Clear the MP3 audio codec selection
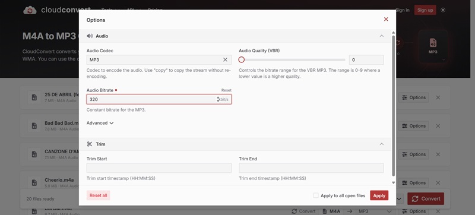475x215 pixels. coord(225,60)
